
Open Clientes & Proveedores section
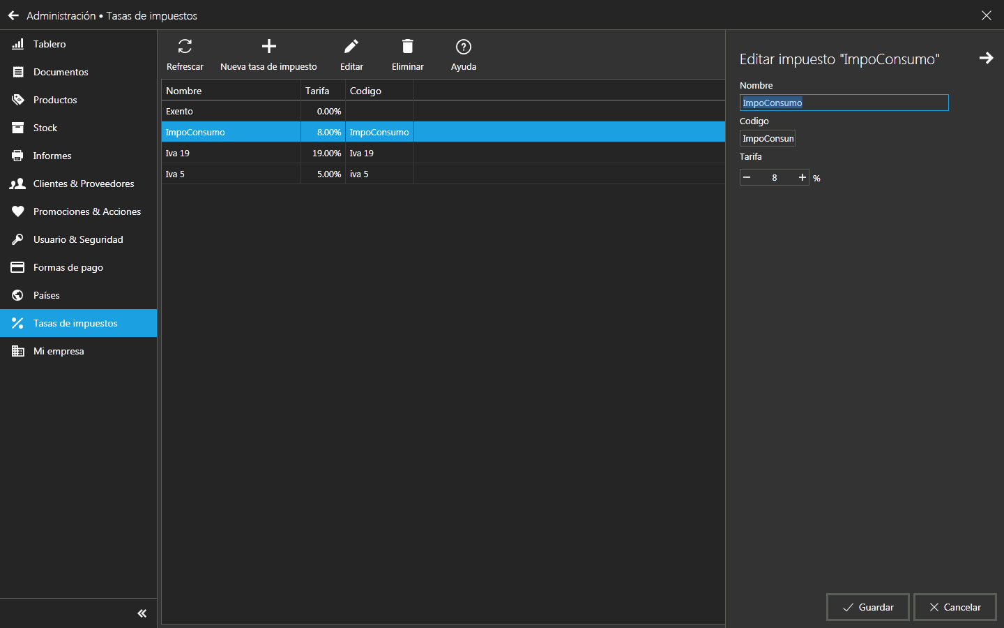(84, 184)
